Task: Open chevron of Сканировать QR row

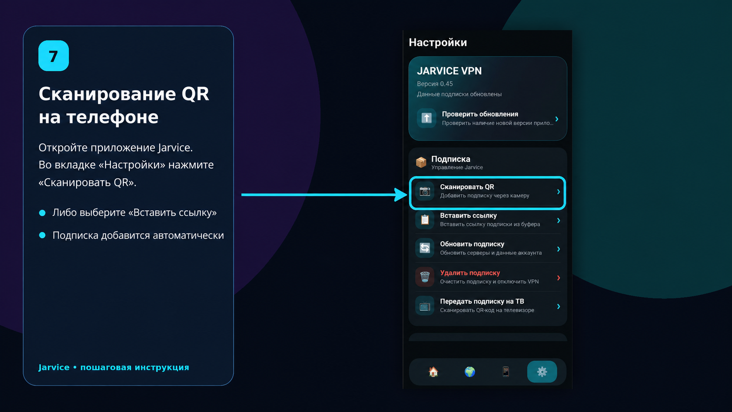Action: [x=558, y=192]
